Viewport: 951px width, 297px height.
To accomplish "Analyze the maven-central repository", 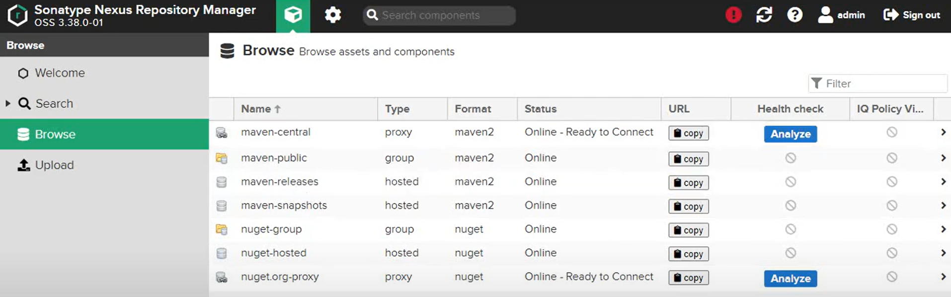I will [791, 134].
